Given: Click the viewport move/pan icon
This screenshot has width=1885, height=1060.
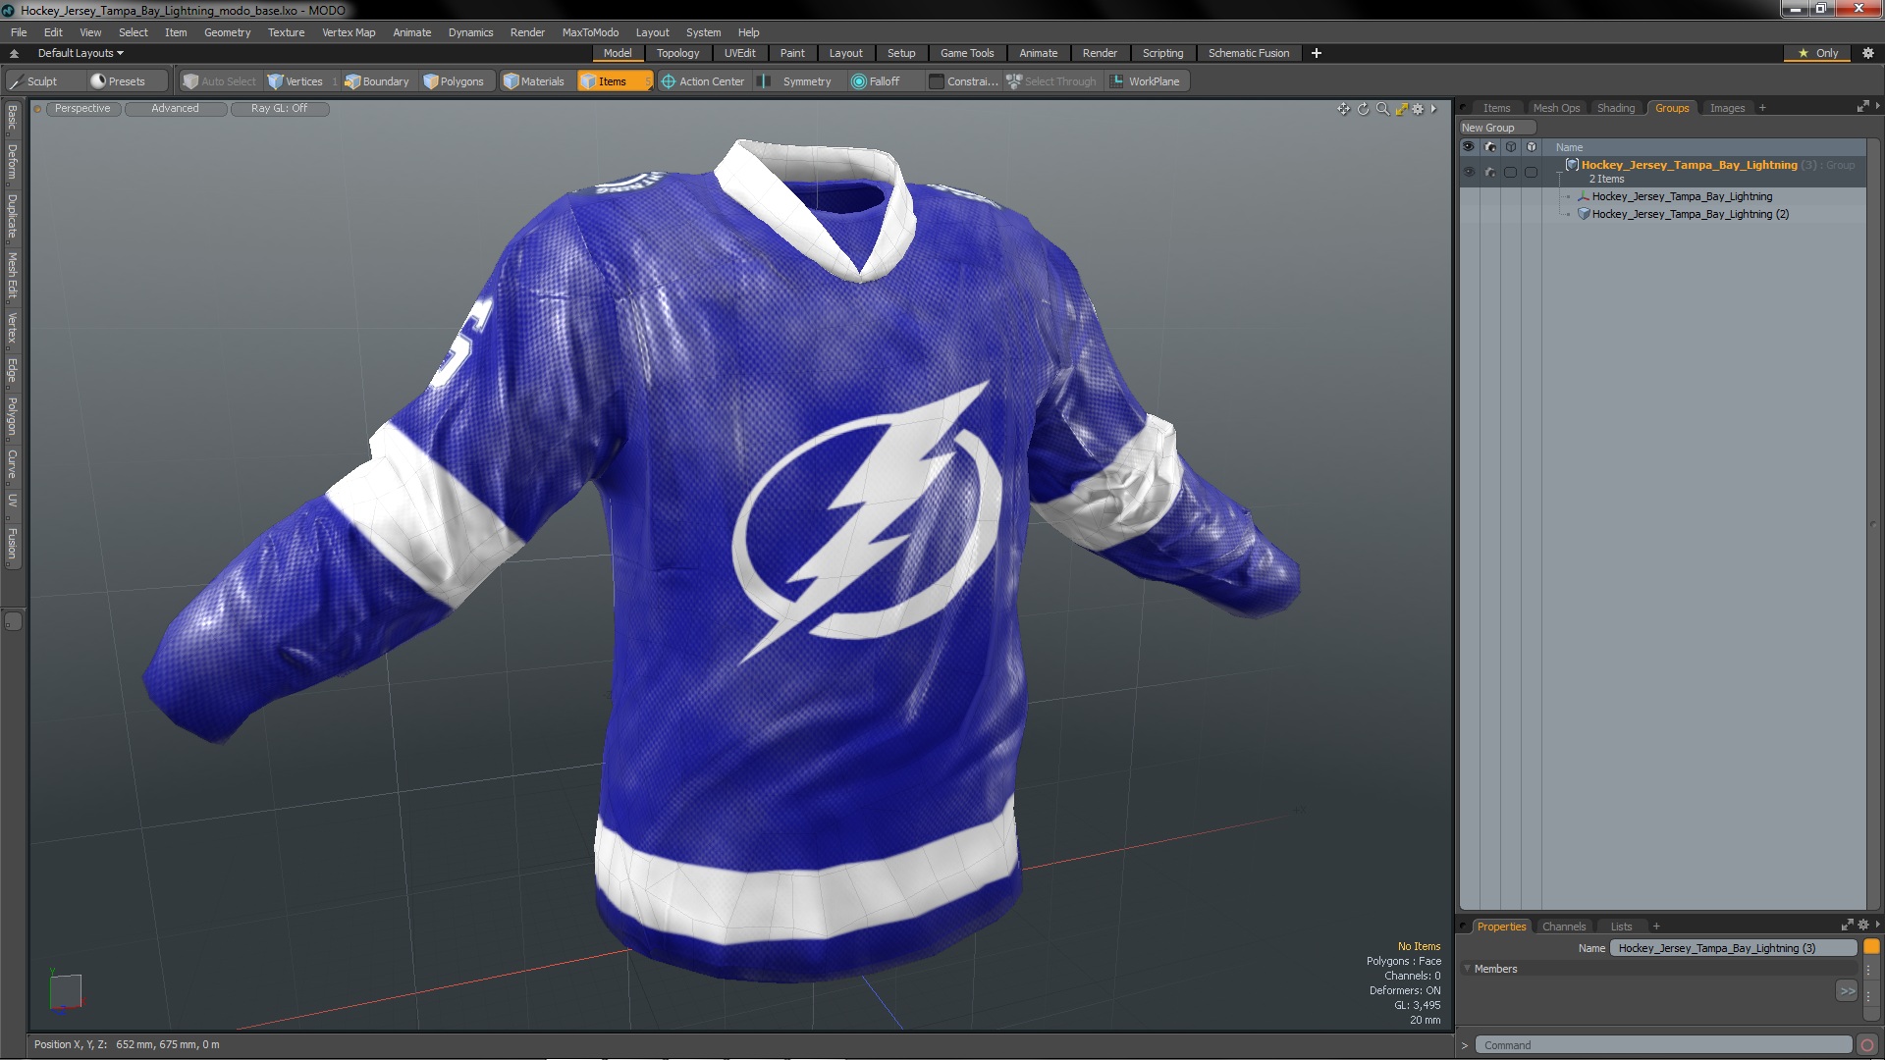Looking at the screenshot, I should [1343, 109].
